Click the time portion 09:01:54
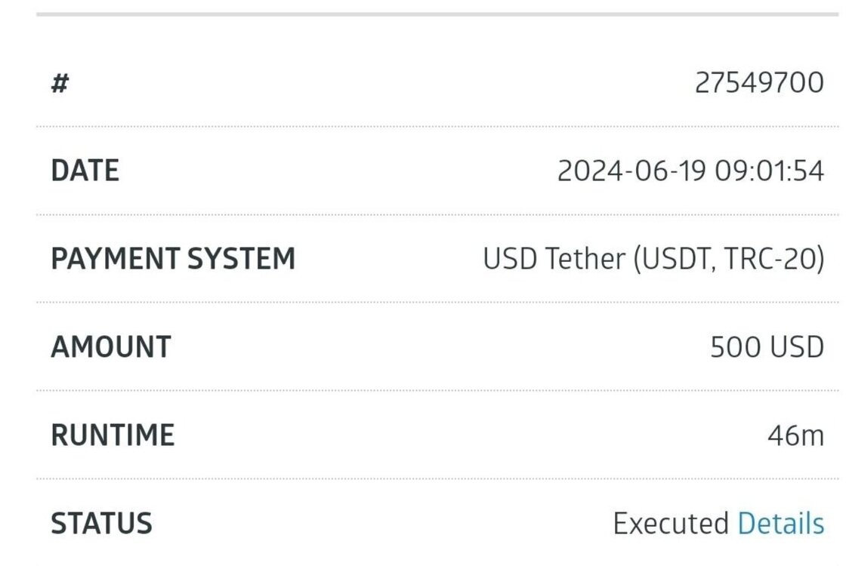 tap(770, 171)
